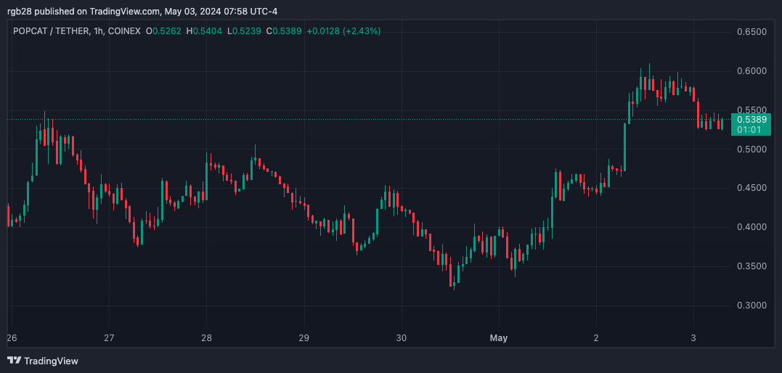Click the +0.0128 (+2.43%) change value
782x373 pixels.
(x=343, y=31)
